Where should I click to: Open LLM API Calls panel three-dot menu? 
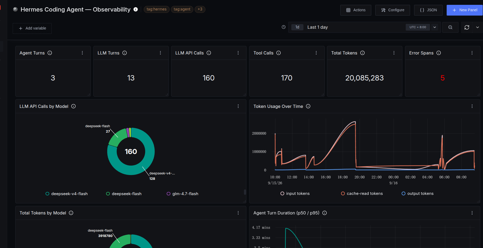tap(238, 53)
